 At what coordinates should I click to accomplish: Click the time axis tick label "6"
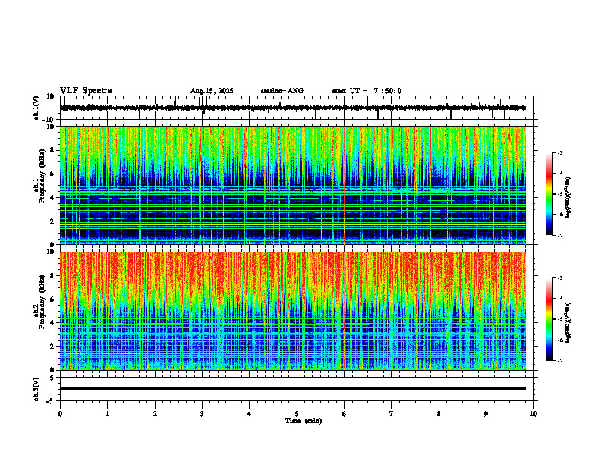tap(345, 414)
